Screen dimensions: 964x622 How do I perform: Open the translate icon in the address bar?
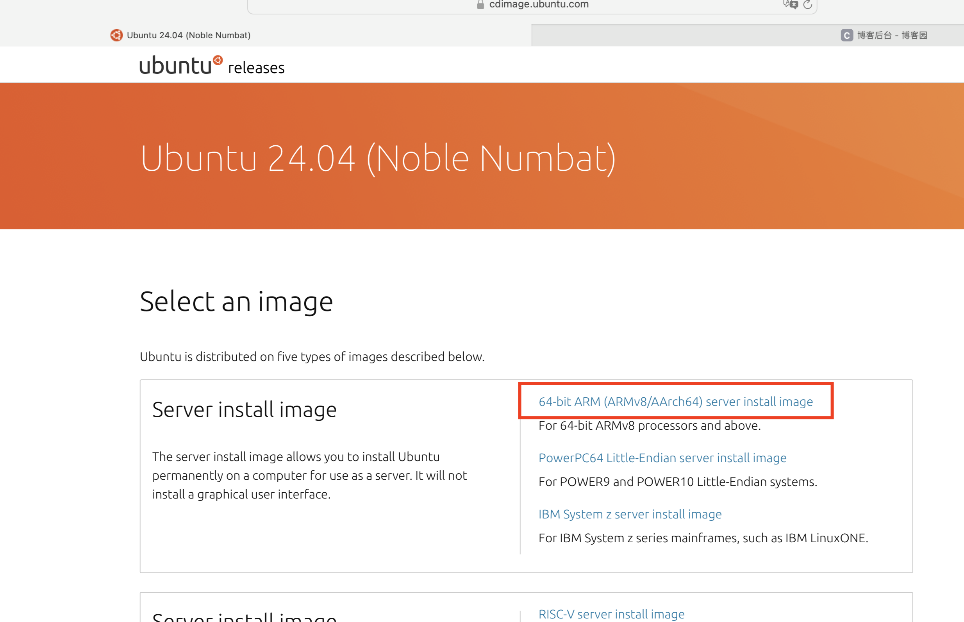tap(790, 4)
